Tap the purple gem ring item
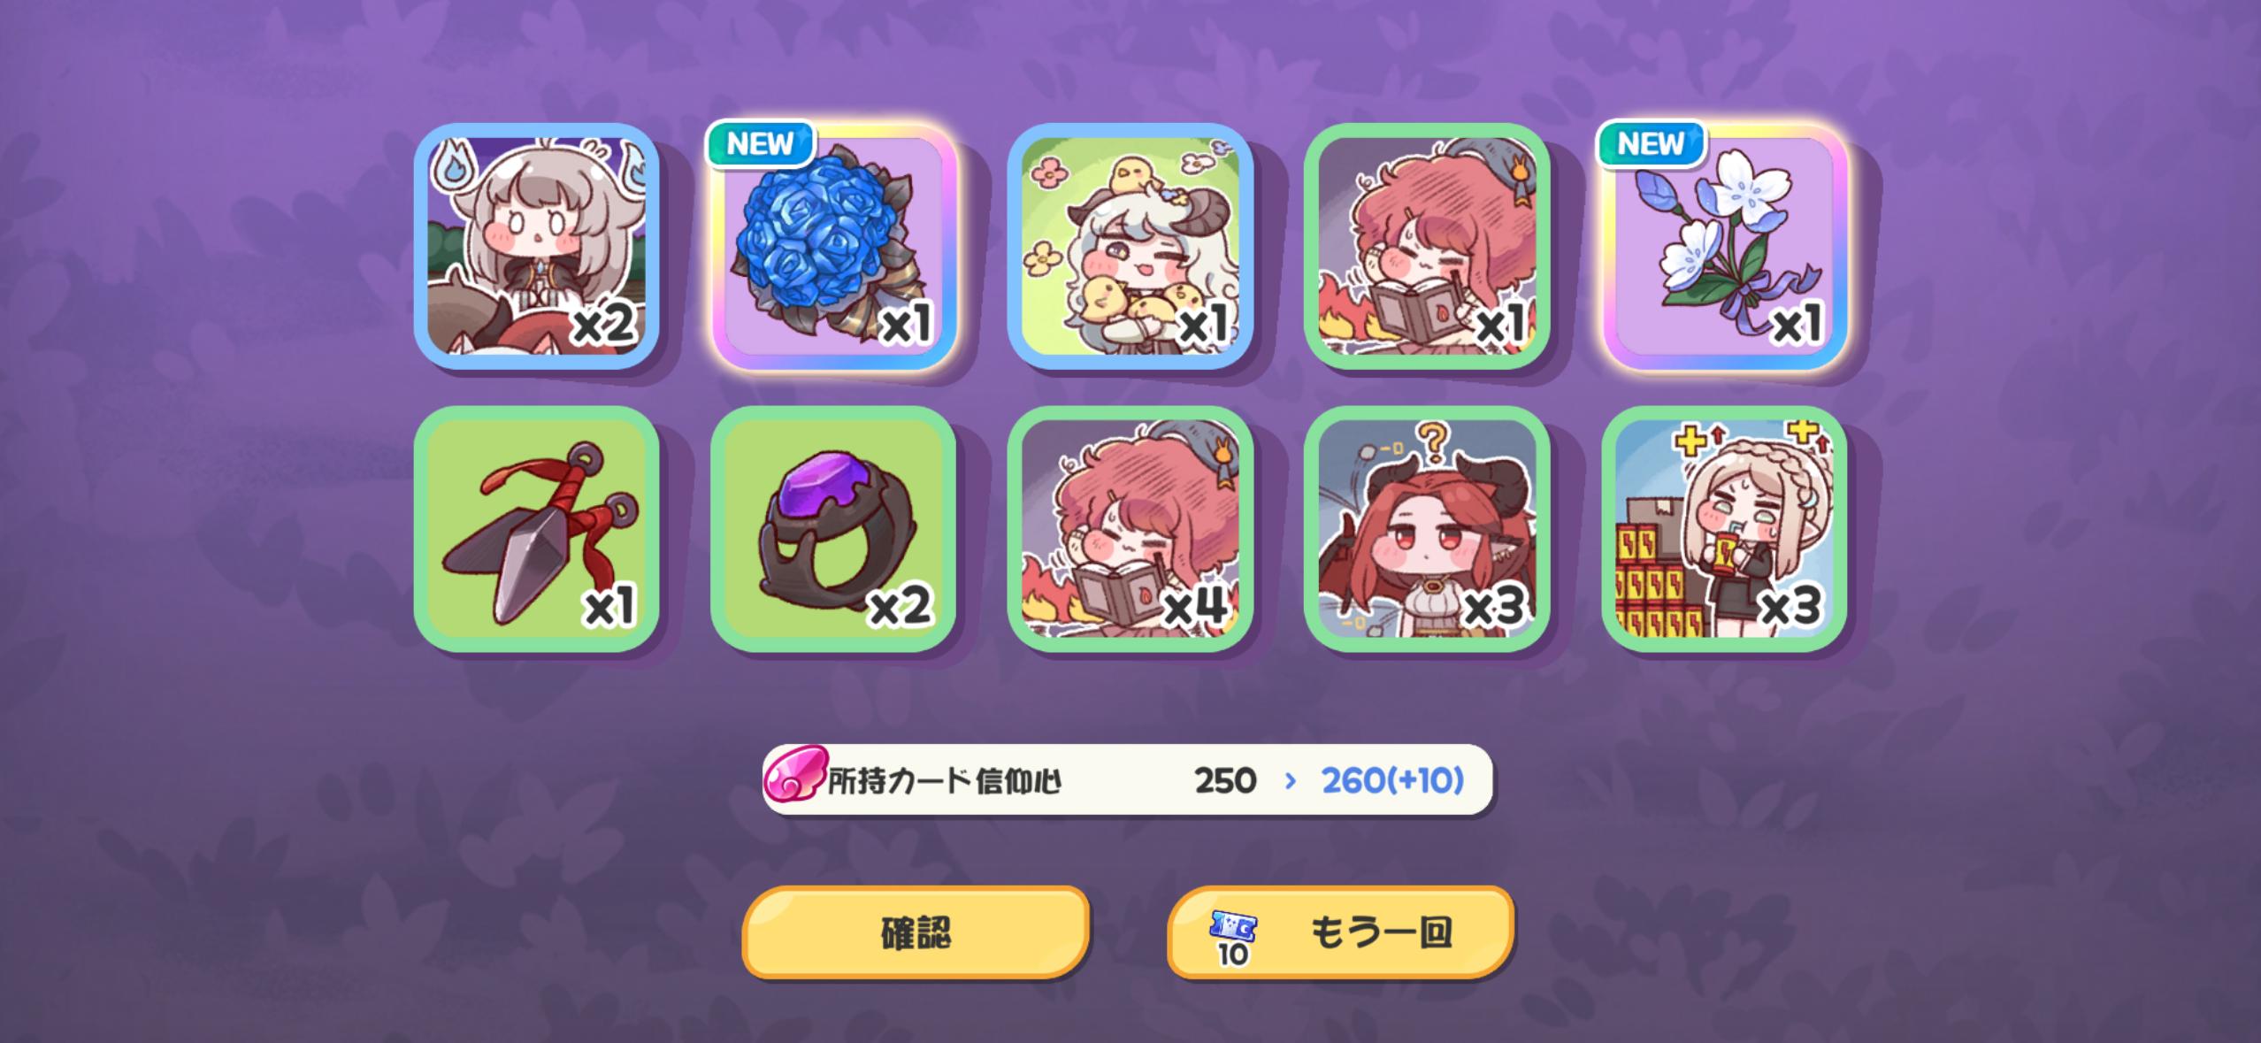Viewport: 2261px width, 1043px height. (834, 529)
